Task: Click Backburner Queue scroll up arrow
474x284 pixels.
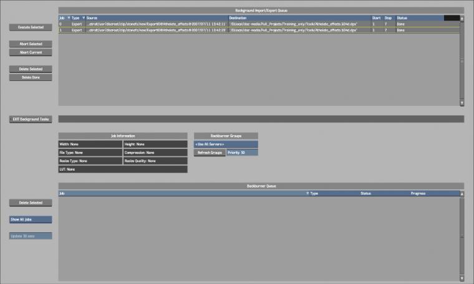Action: click(x=462, y=194)
